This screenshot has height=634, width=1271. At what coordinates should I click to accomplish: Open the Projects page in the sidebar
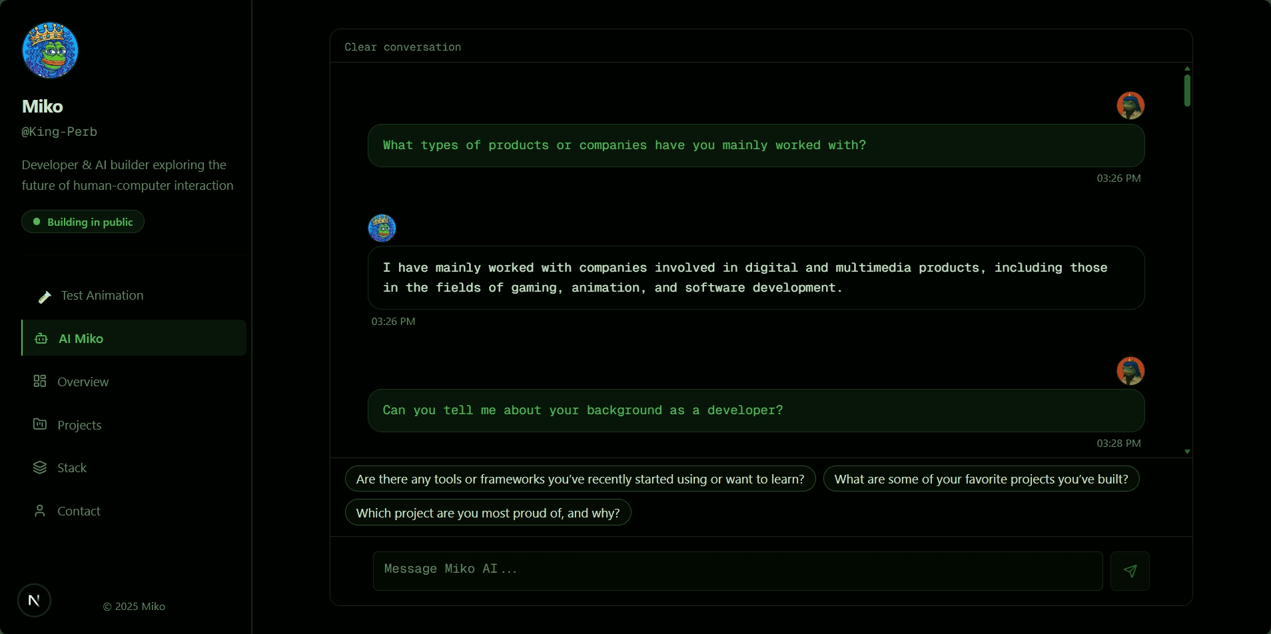[79, 425]
